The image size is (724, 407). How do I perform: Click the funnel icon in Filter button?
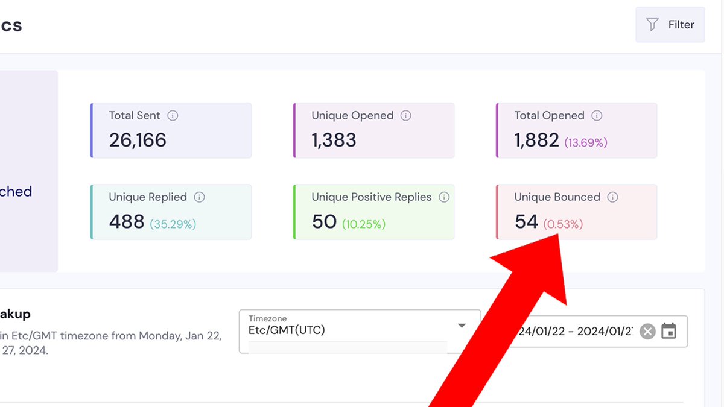(652, 25)
